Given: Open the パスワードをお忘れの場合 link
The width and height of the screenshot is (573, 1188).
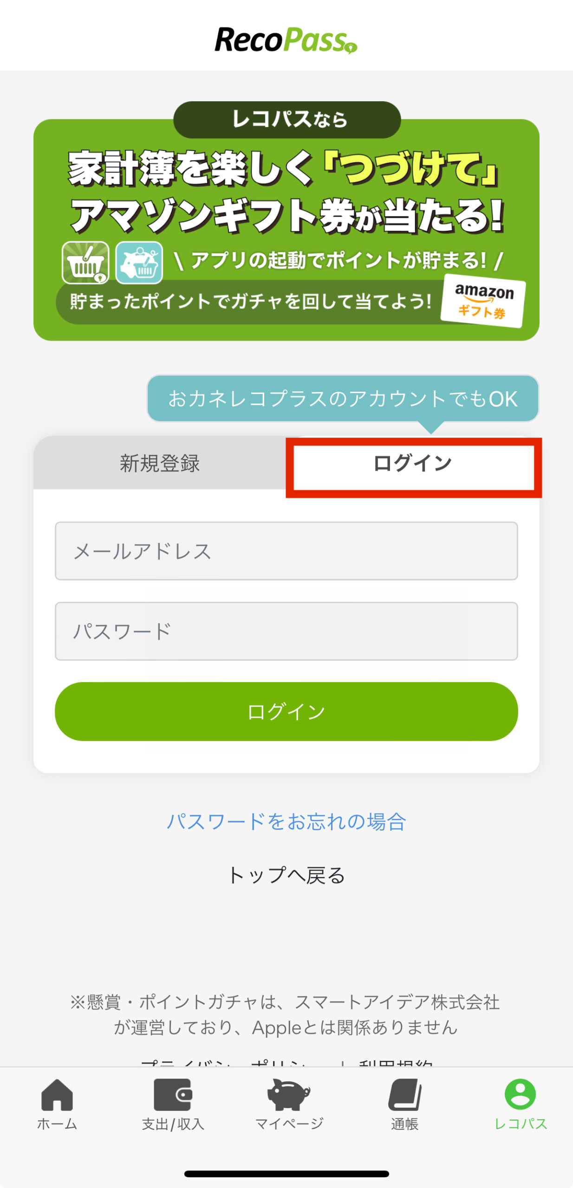Looking at the screenshot, I should point(286,822).
